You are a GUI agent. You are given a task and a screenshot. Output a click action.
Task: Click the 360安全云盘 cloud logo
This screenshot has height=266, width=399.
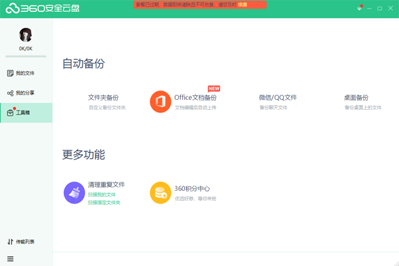click(x=11, y=8)
